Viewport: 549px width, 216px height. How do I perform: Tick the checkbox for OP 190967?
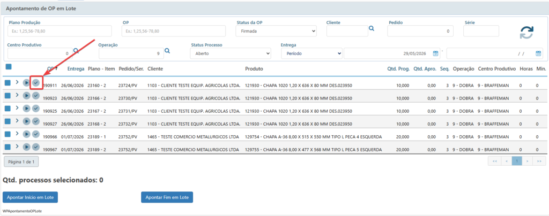point(8,146)
